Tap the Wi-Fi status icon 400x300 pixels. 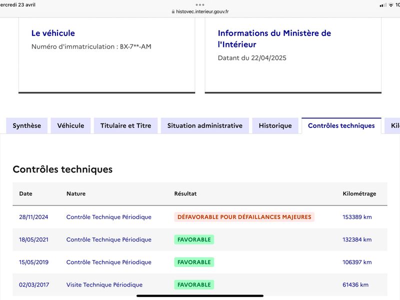391,5
